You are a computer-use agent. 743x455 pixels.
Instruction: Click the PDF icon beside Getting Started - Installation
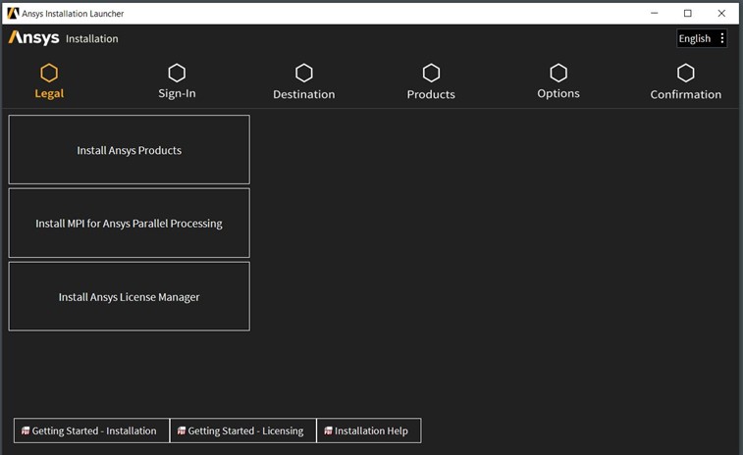[26, 430]
